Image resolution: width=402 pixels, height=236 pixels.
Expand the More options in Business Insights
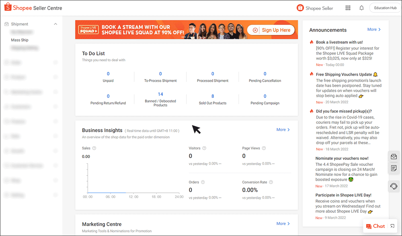(283, 129)
